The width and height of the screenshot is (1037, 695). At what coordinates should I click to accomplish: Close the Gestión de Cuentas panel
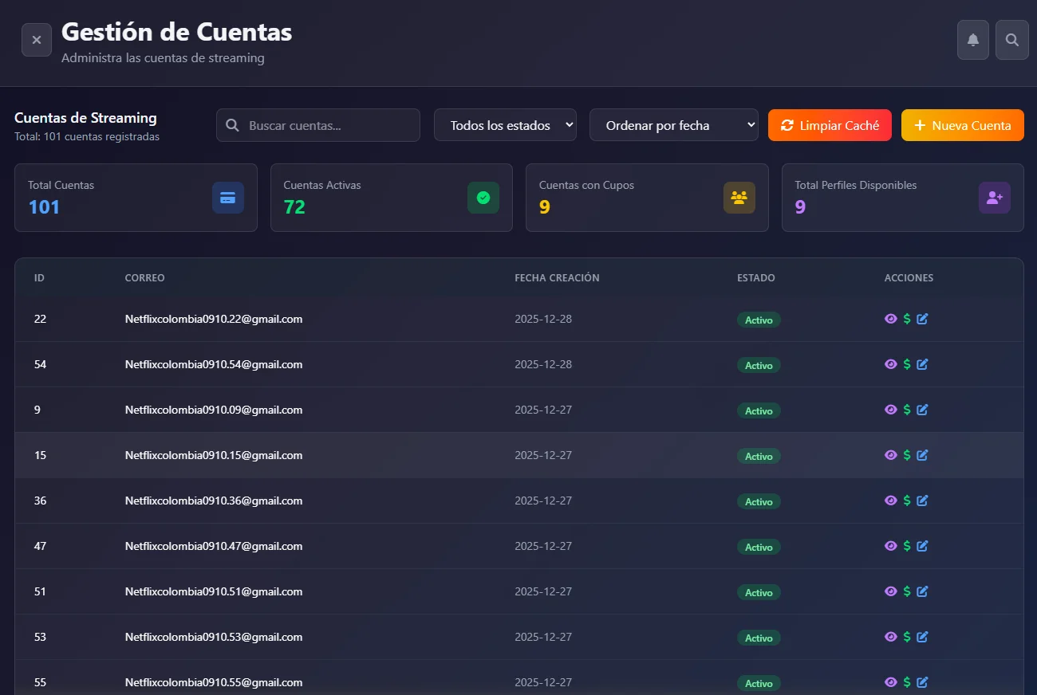click(x=37, y=40)
